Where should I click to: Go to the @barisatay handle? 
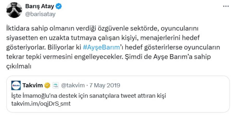coord(40,14)
